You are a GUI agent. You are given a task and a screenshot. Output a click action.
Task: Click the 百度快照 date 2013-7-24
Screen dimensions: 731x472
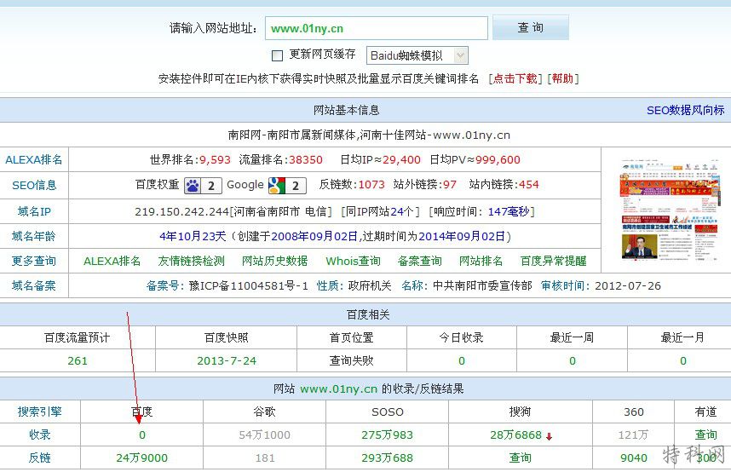pos(227,360)
